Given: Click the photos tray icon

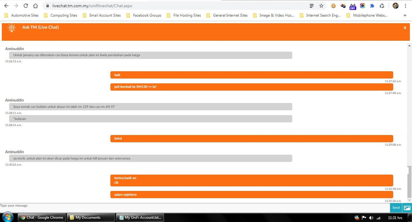Looking at the screenshot, I should coord(357,218).
